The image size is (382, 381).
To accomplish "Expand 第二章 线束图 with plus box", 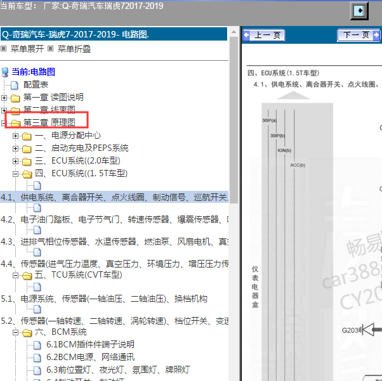I will point(4,110).
